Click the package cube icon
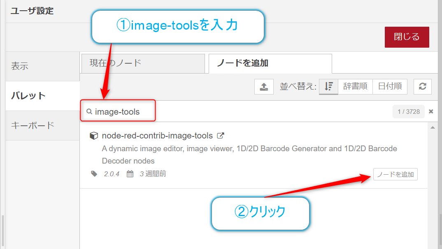This screenshot has width=442, height=249. 93,136
